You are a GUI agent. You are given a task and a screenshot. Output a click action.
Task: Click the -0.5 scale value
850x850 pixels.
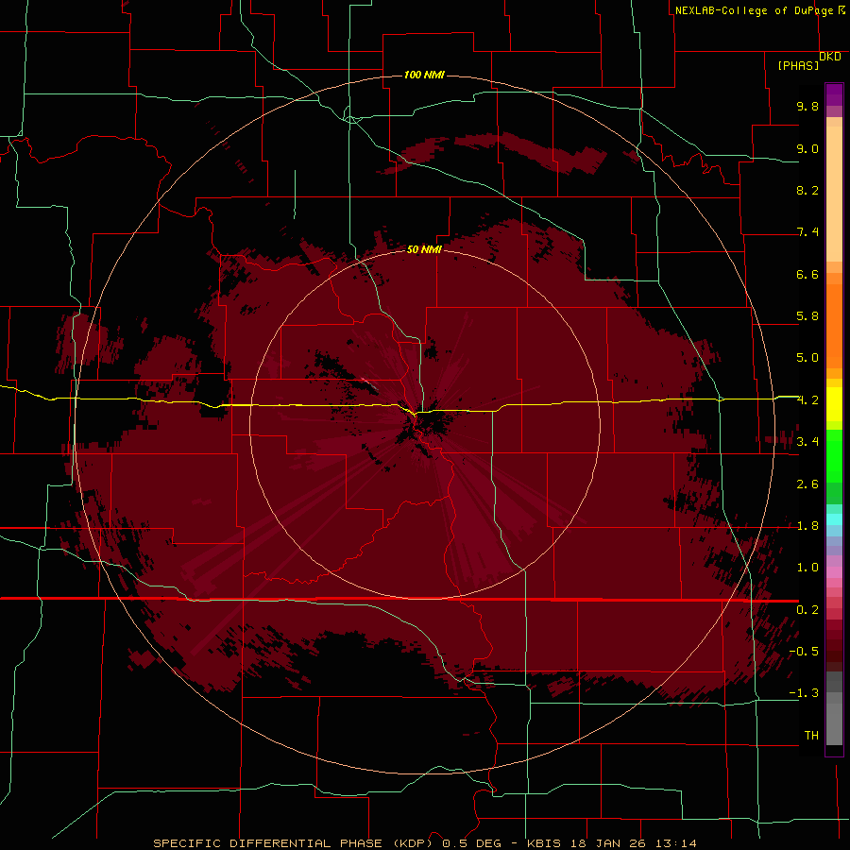tap(804, 652)
